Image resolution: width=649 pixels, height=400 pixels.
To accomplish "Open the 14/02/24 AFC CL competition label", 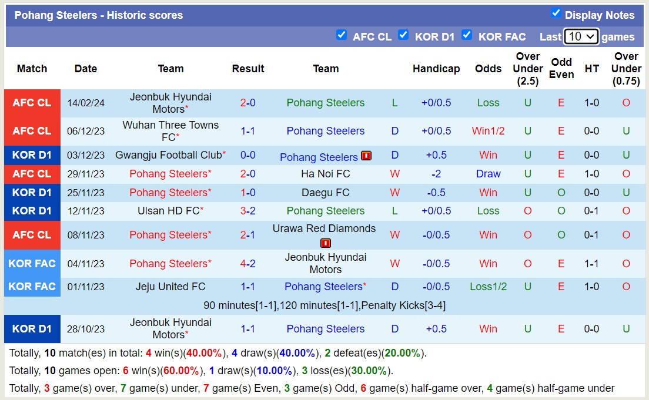I will click(32, 103).
